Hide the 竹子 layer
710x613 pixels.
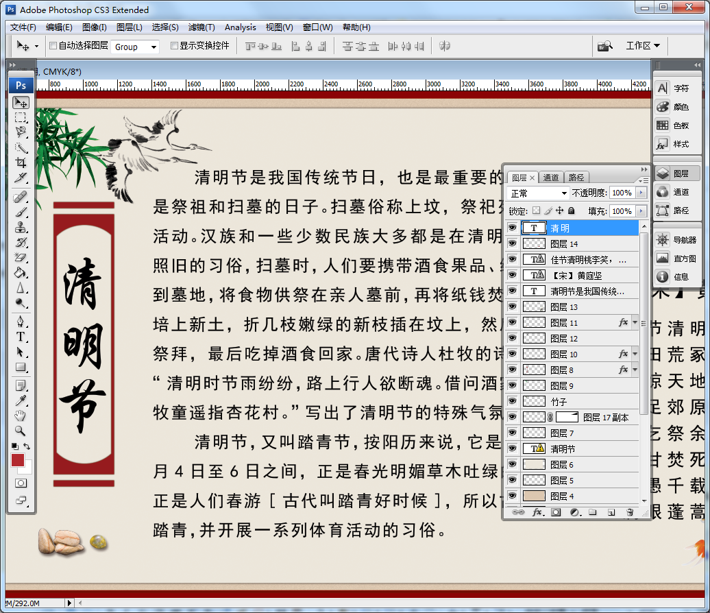click(x=512, y=401)
